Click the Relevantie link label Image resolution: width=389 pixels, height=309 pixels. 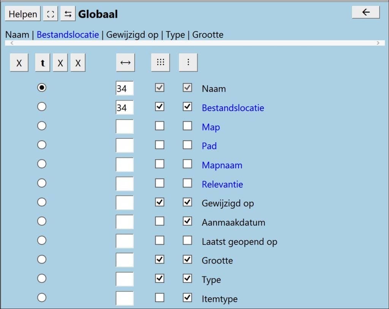pos(222,185)
